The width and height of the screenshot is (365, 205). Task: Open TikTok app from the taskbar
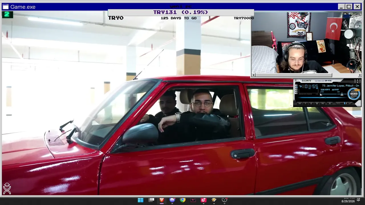click(x=203, y=200)
